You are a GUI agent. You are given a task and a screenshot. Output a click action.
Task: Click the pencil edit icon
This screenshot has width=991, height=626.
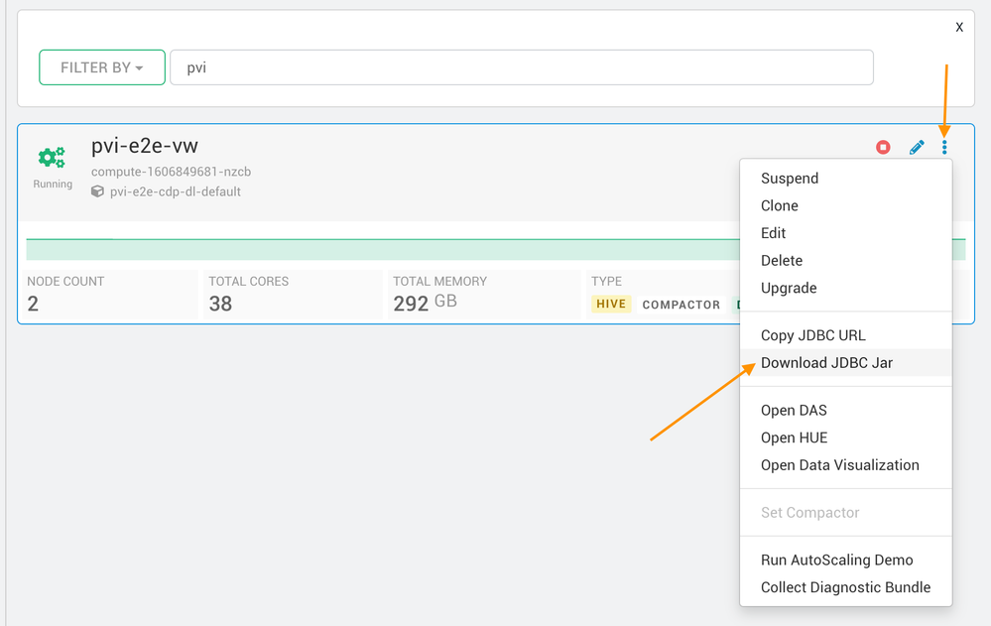pos(917,148)
